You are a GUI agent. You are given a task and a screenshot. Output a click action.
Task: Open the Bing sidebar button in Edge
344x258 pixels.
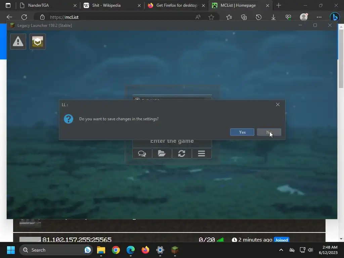coord(335,17)
